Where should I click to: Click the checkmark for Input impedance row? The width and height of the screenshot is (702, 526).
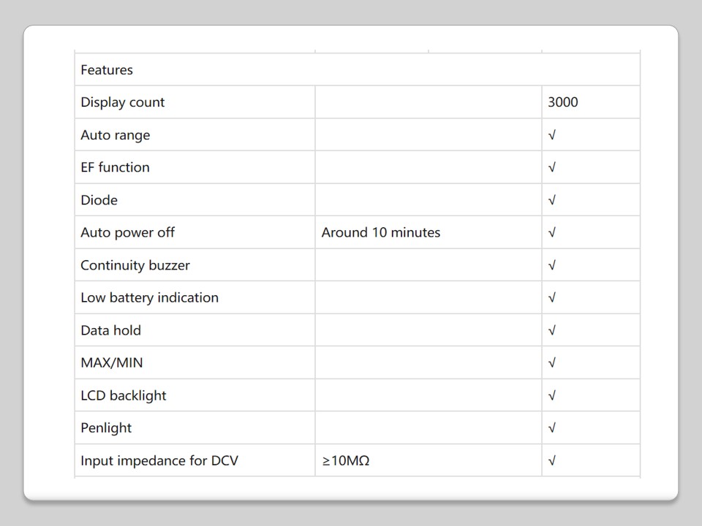[552, 461]
